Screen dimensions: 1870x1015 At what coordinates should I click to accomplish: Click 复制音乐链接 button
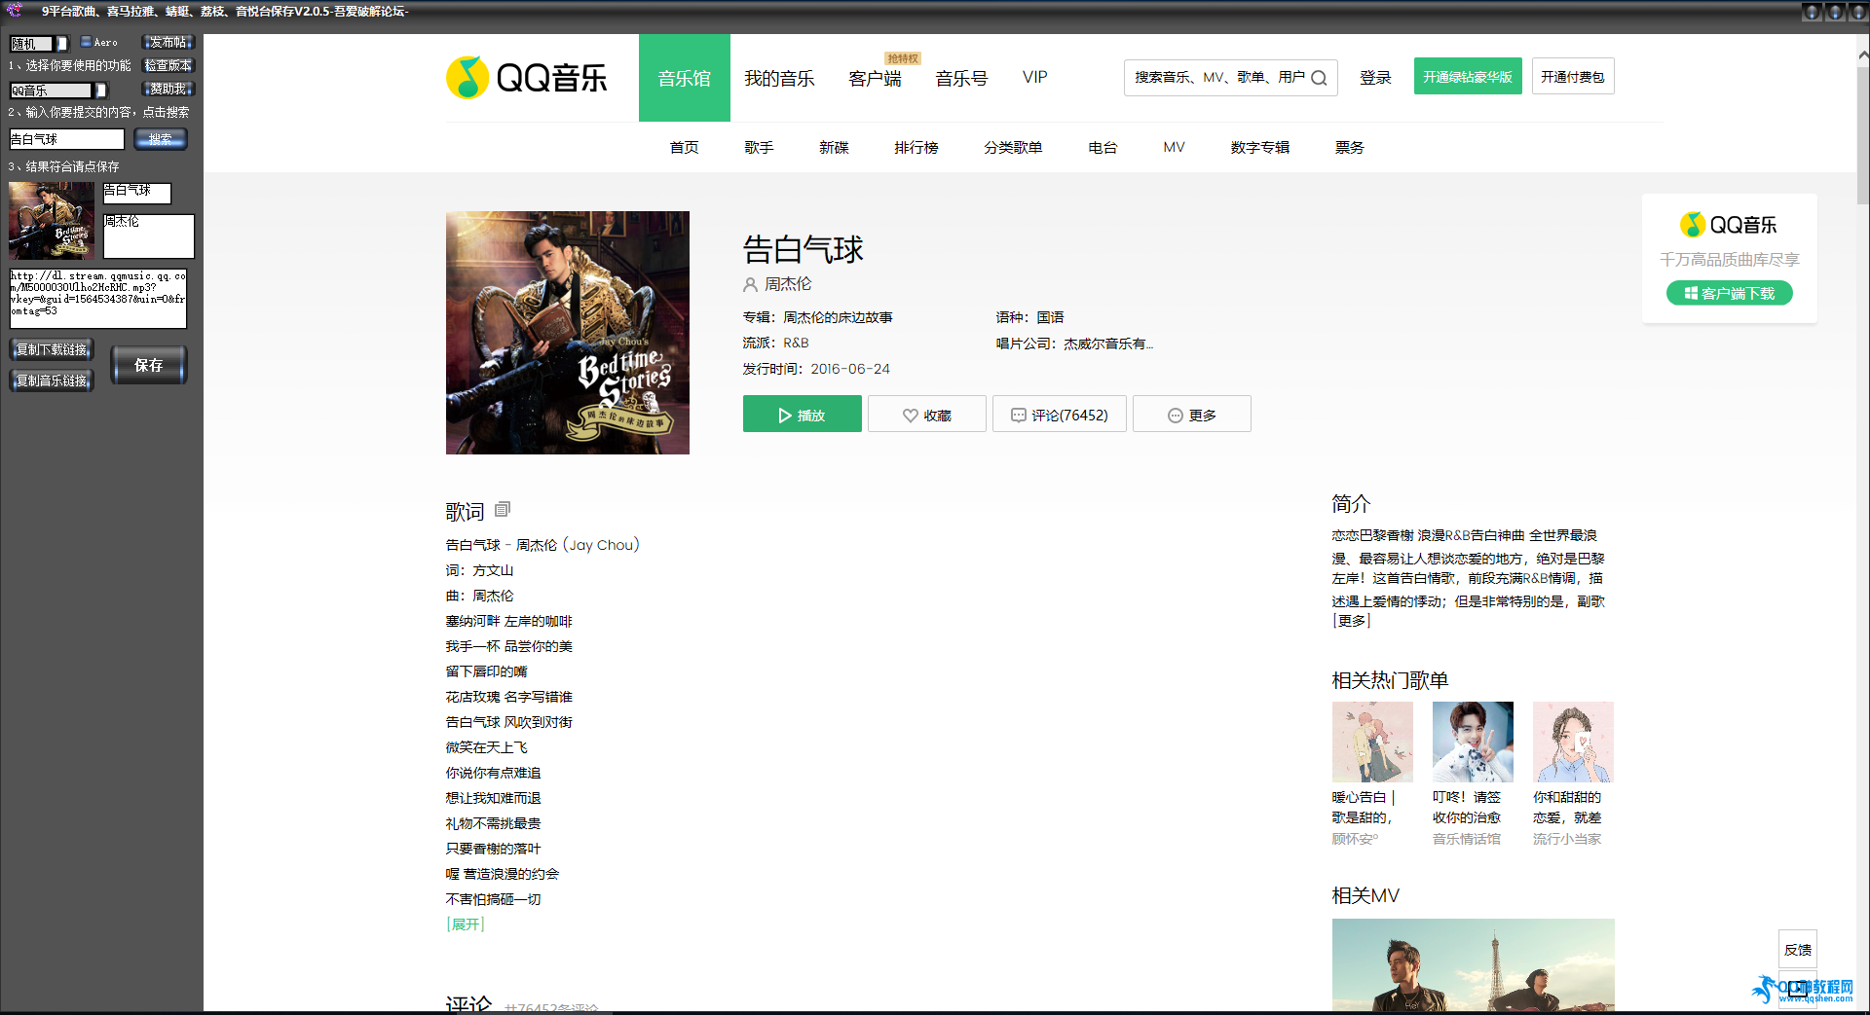[52, 381]
